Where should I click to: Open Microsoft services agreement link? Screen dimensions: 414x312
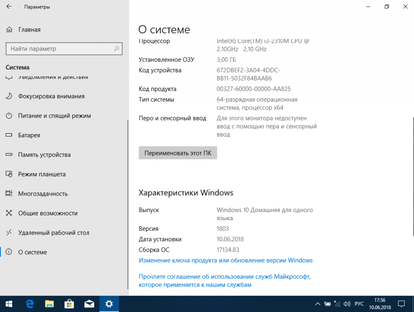225,280
